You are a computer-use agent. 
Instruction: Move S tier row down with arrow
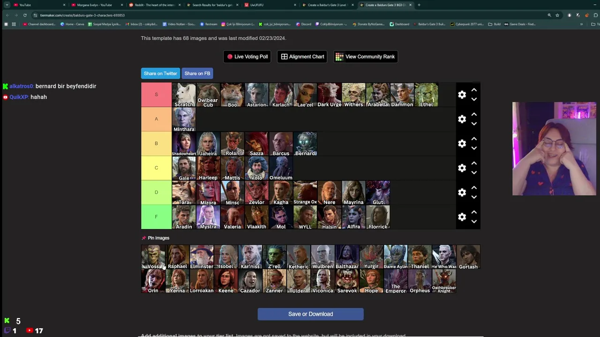click(x=474, y=99)
